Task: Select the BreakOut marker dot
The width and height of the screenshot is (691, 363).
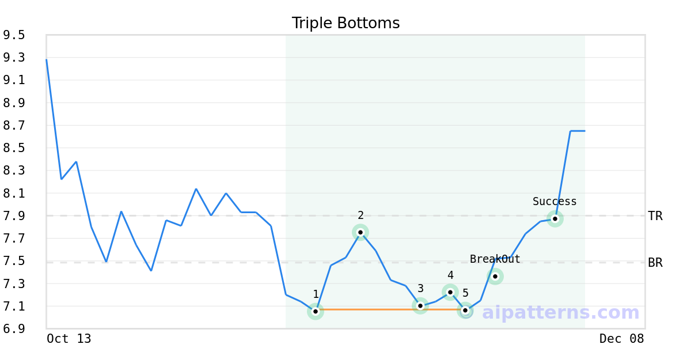Action: [x=495, y=276]
